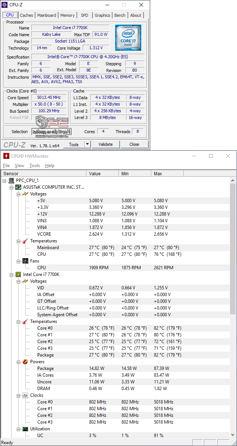This screenshot has height=446, width=237.
Task: Click the Core Voltage value 1.312 V
Action: click(x=96, y=48)
